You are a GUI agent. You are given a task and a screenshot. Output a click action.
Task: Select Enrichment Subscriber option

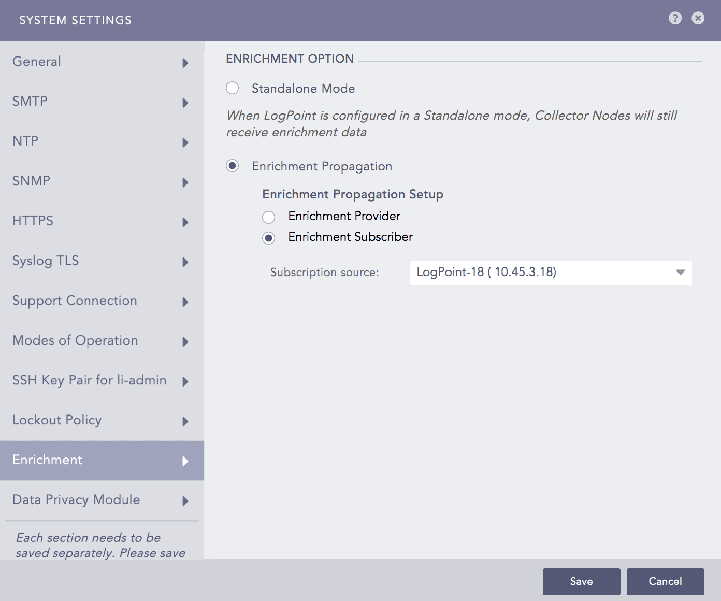(x=268, y=238)
